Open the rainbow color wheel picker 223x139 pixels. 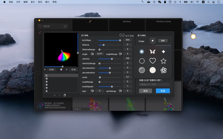[61, 69]
